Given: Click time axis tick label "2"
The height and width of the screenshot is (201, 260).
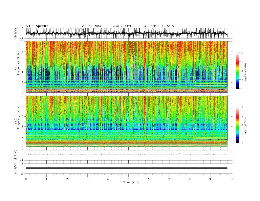Looking at the screenshot, I should (x=67, y=179).
